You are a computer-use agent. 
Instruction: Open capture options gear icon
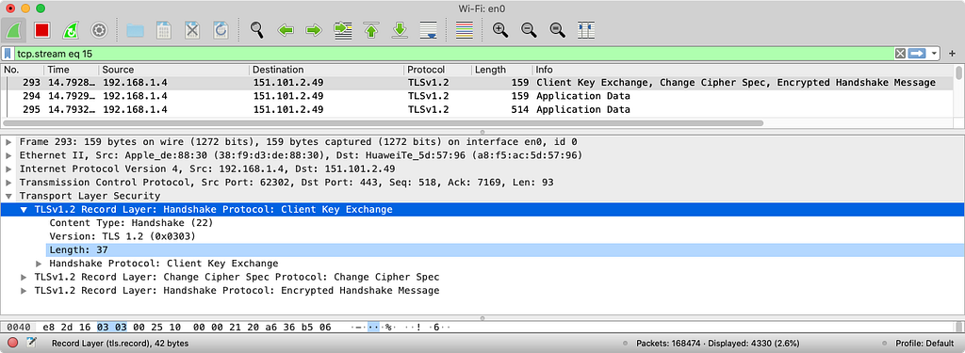pos(99,29)
